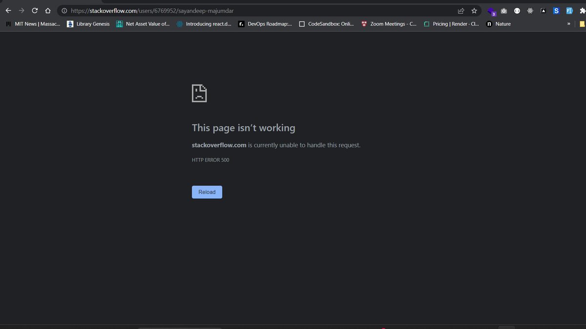Share this page using the share icon

[x=461, y=11]
